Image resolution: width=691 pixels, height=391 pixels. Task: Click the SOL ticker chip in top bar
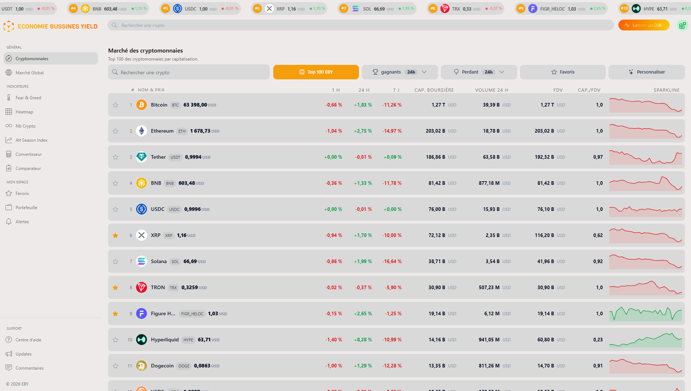(377, 9)
